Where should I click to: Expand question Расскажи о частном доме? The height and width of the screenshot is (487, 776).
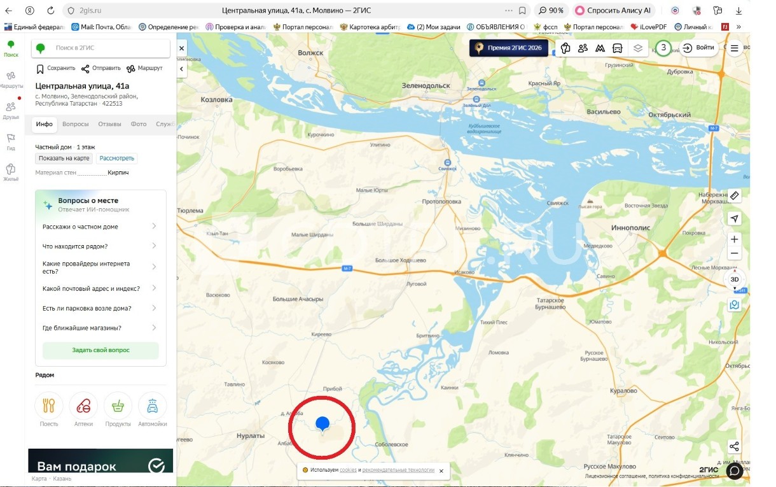(100, 227)
